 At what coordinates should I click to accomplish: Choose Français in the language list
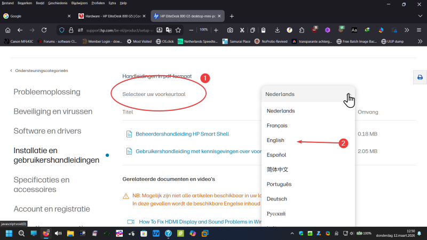277,125
